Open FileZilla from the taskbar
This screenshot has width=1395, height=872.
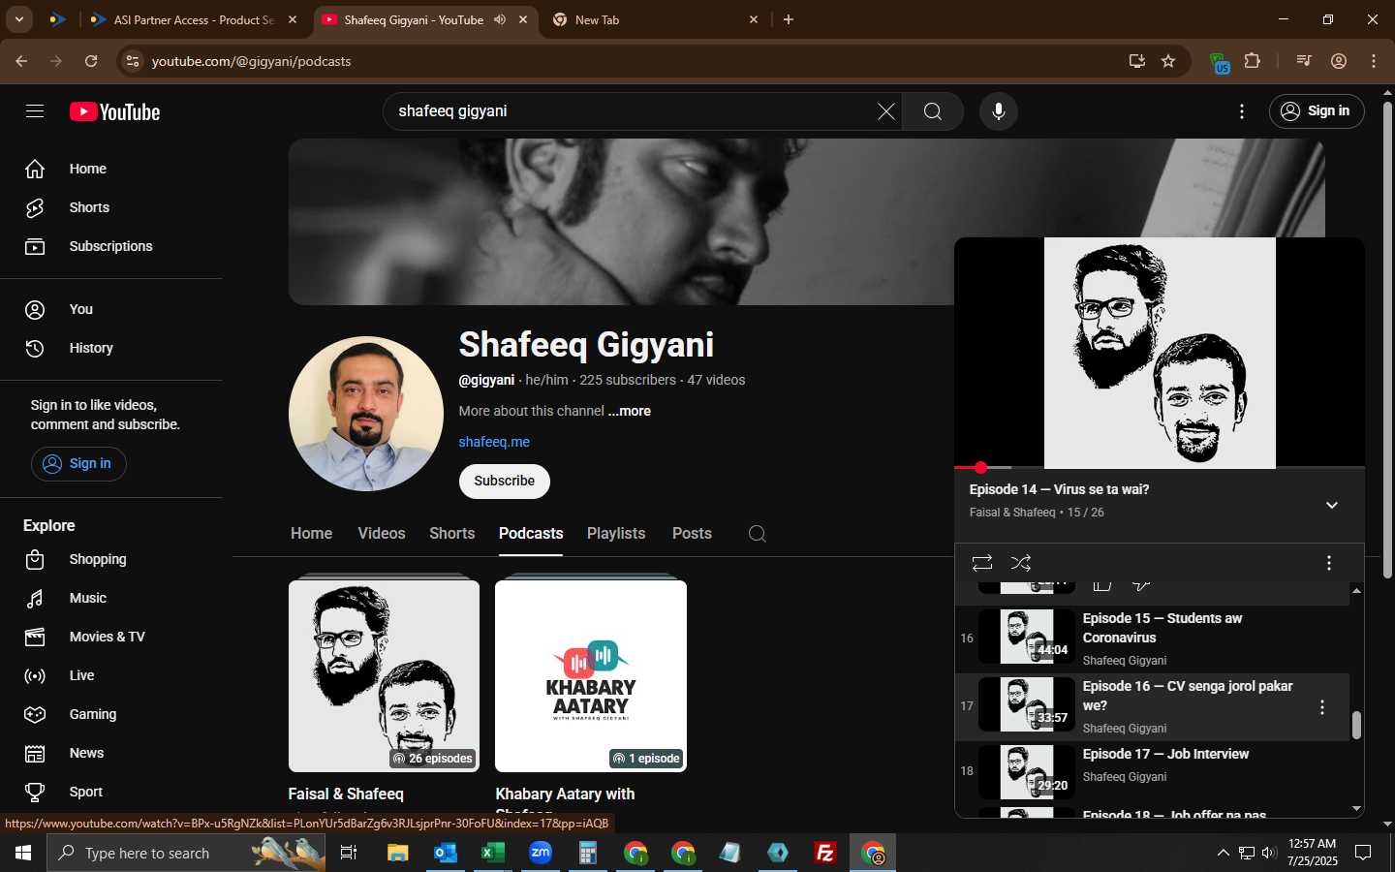point(825,853)
